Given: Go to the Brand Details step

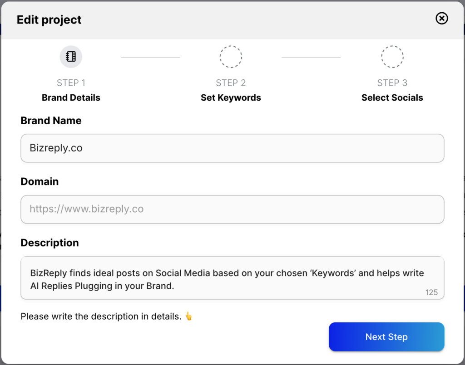Looking at the screenshot, I should (71, 97).
